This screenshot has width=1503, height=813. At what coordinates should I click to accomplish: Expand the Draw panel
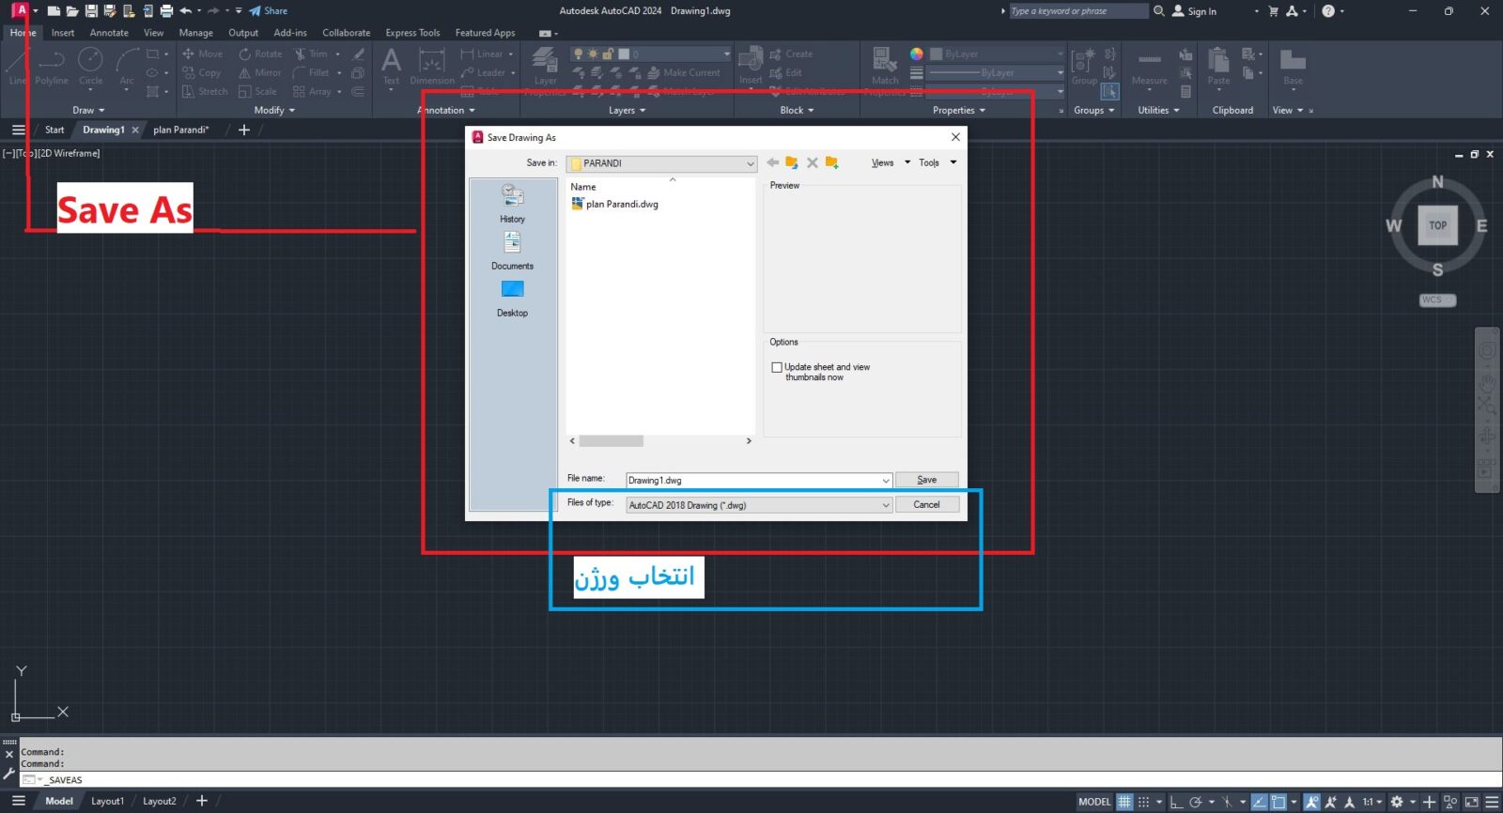pyautogui.click(x=89, y=110)
